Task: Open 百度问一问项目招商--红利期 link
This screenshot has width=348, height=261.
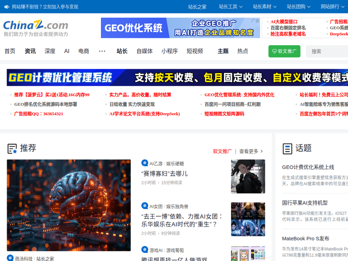Action: point(233,104)
